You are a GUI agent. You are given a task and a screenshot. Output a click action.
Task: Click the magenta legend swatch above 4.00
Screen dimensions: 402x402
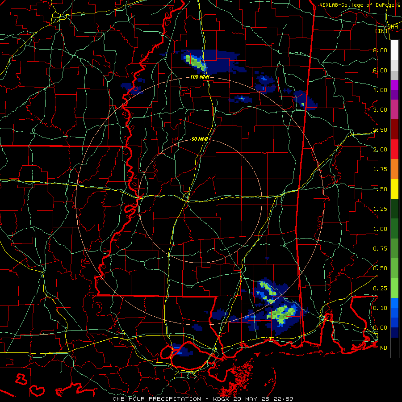pyautogui.click(x=394, y=85)
